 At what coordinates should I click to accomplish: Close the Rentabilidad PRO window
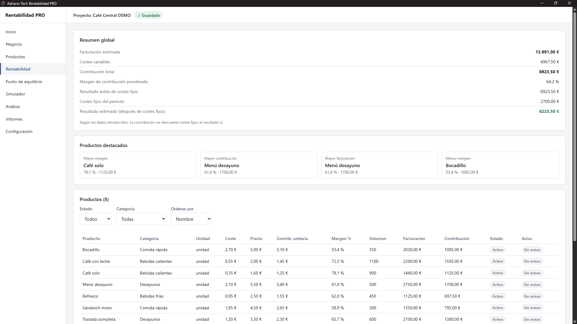pyautogui.click(x=569, y=3)
